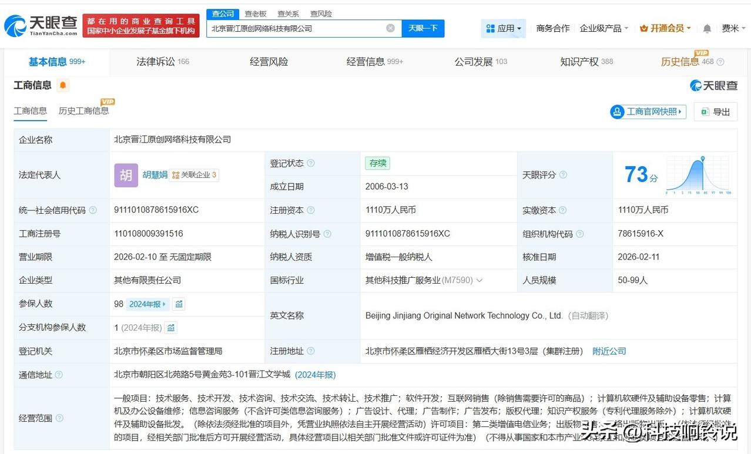This screenshot has height=454, width=751.
Task: Select the 工商信息 sub-tab
Action: tap(31, 111)
